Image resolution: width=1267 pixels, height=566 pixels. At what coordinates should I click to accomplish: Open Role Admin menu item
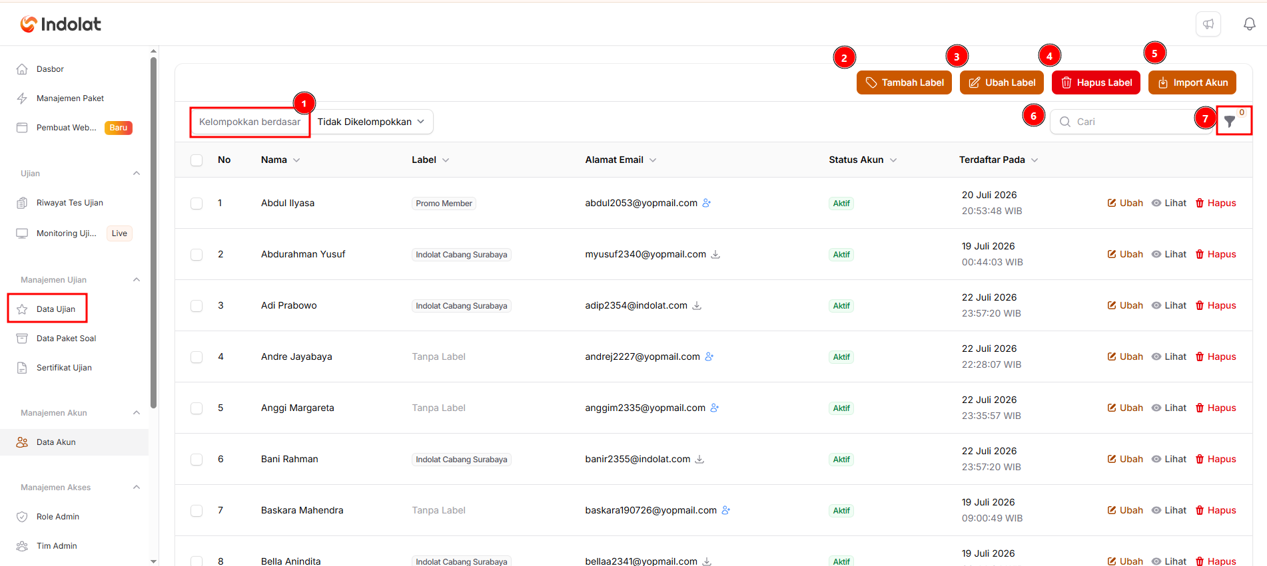(x=74, y=517)
